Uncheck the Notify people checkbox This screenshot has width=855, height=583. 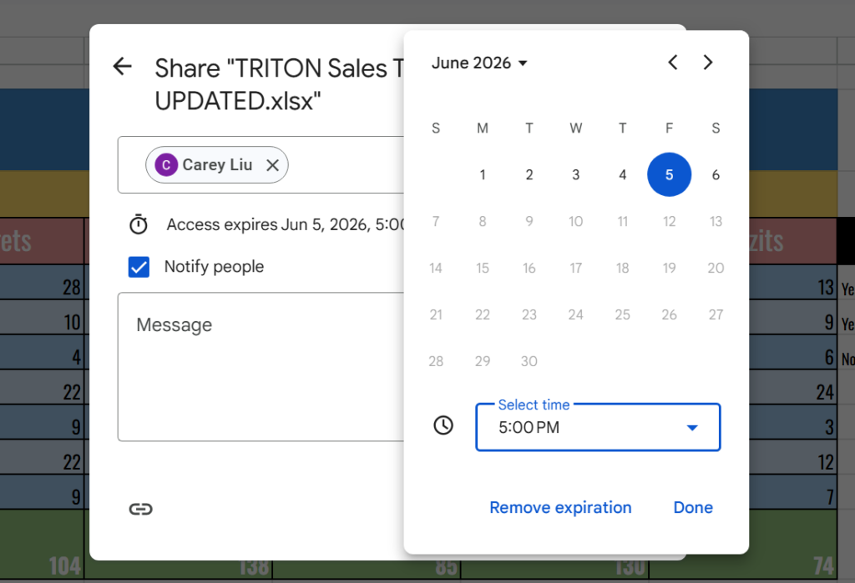coord(139,267)
